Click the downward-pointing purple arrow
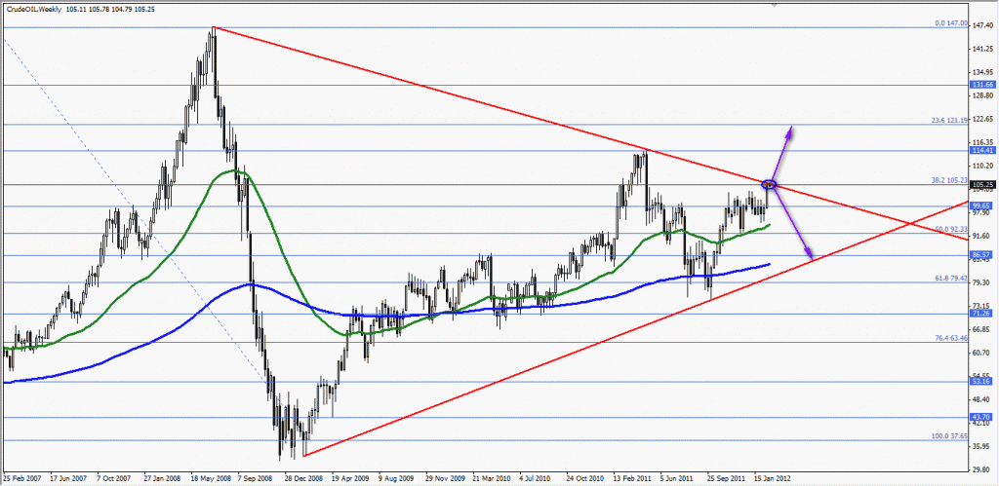Image resolution: width=999 pixels, height=486 pixels. pyautogui.click(x=793, y=225)
